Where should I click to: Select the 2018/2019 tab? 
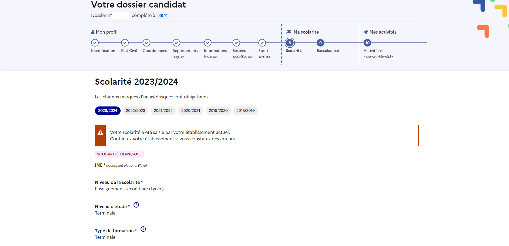[x=245, y=111]
